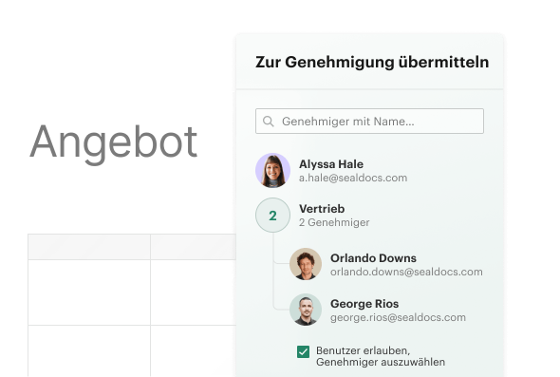Image resolution: width=560 pixels, height=377 pixels.
Task: Click email a.hale@sealdocs.com
Action: (353, 178)
